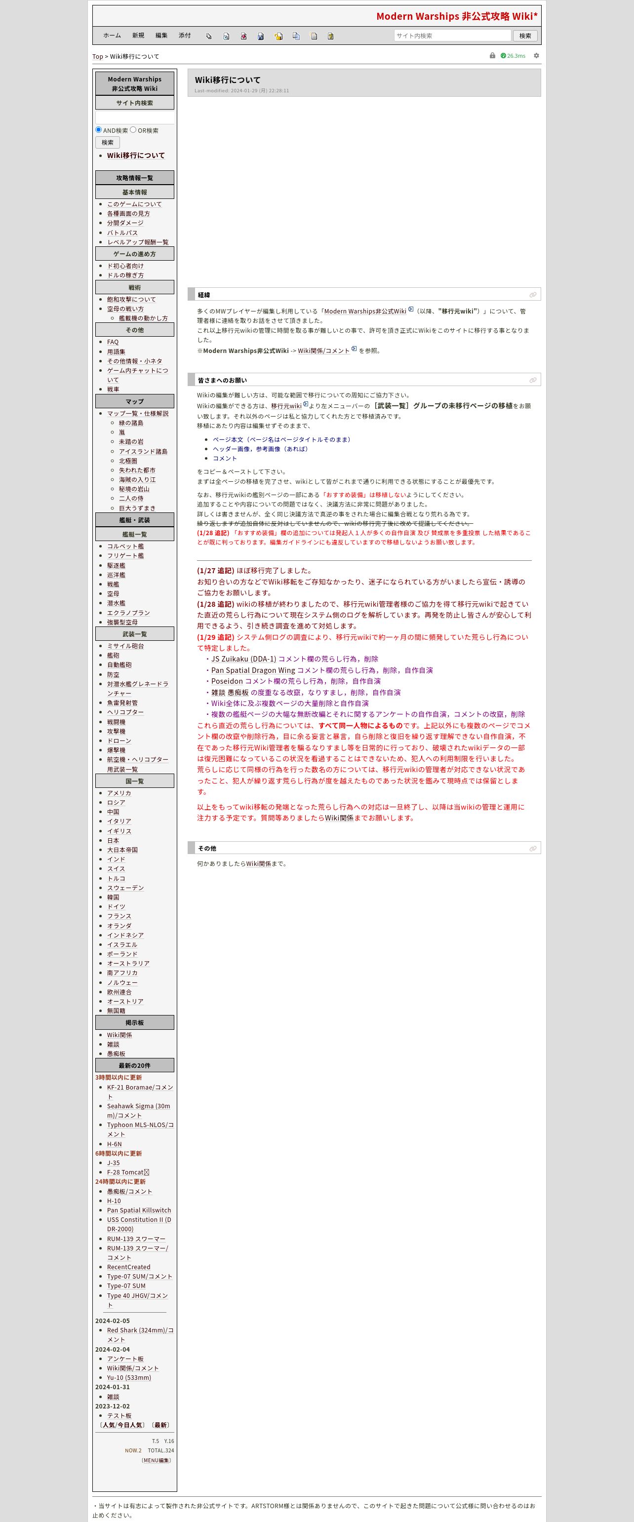This screenshot has width=634, height=1522.
Task: Open the 添付 menu item
Action: (185, 36)
